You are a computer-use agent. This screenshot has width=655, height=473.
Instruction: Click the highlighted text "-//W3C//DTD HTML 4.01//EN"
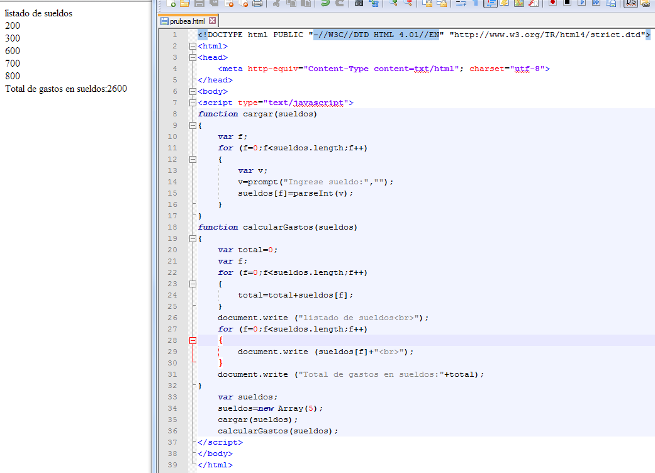[376, 35]
